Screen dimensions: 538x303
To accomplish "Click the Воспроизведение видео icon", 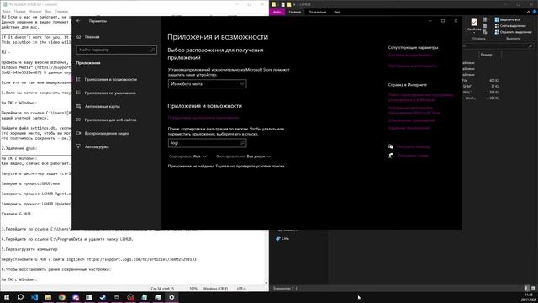I will pyautogui.click(x=78, y=133).
